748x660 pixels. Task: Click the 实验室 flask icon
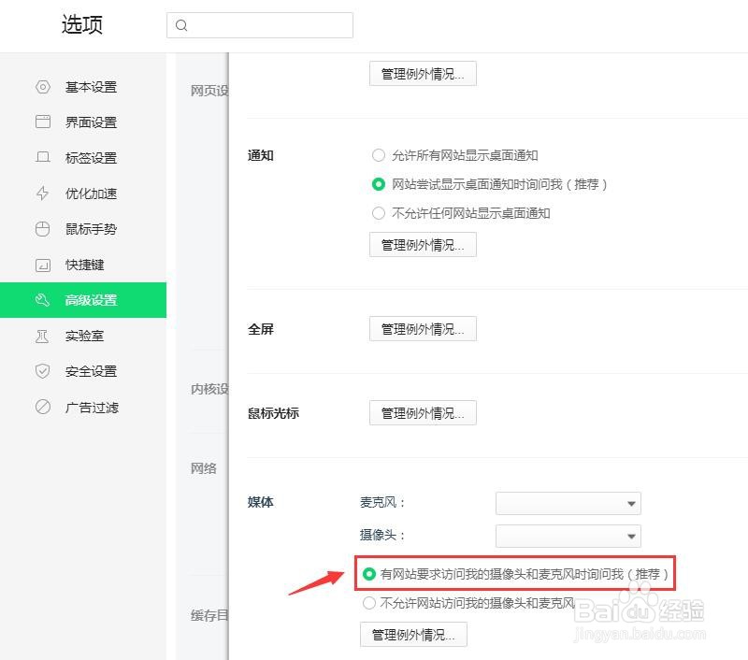43,336
